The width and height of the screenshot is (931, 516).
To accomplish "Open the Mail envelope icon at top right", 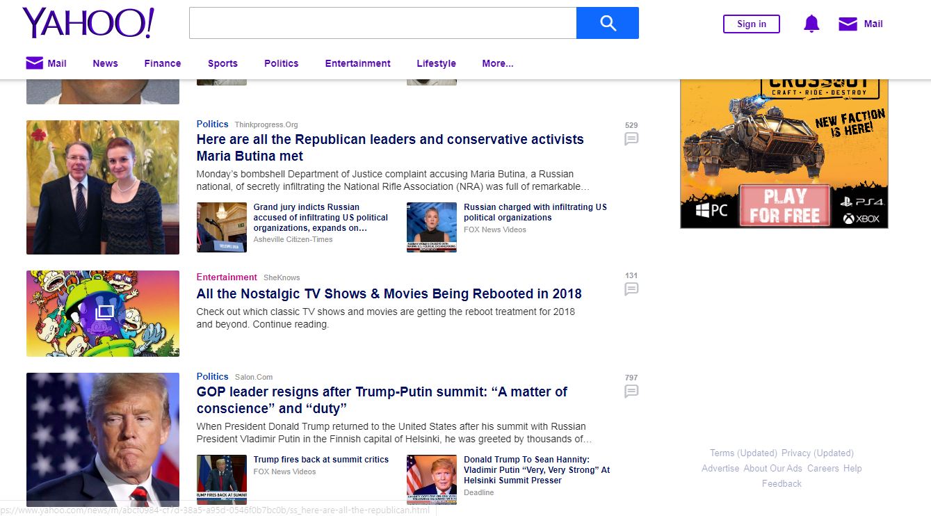I will (x=848, y=24).
